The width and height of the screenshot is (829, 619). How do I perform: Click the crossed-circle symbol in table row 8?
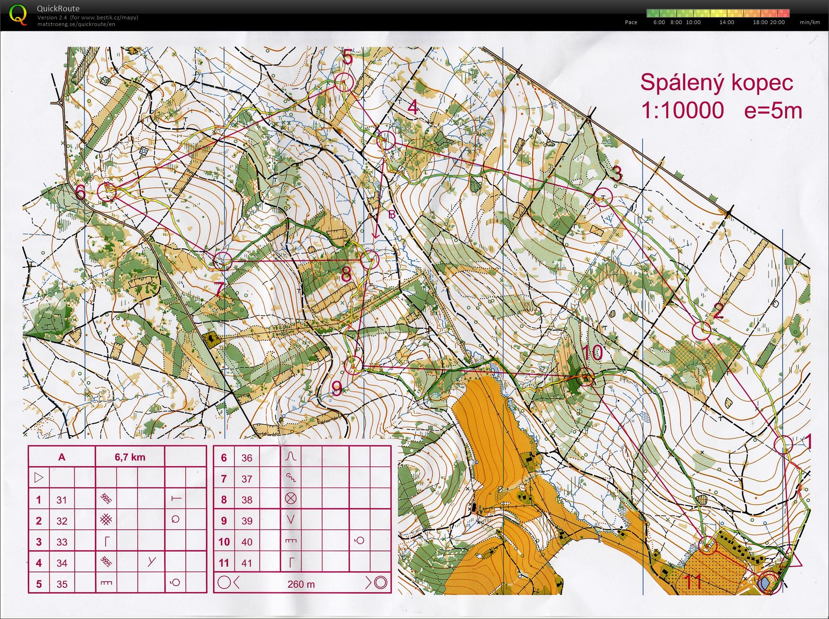tap(291, 498)
